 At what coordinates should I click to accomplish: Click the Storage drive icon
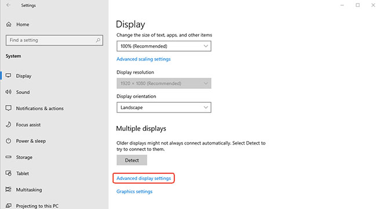point(9,157)
